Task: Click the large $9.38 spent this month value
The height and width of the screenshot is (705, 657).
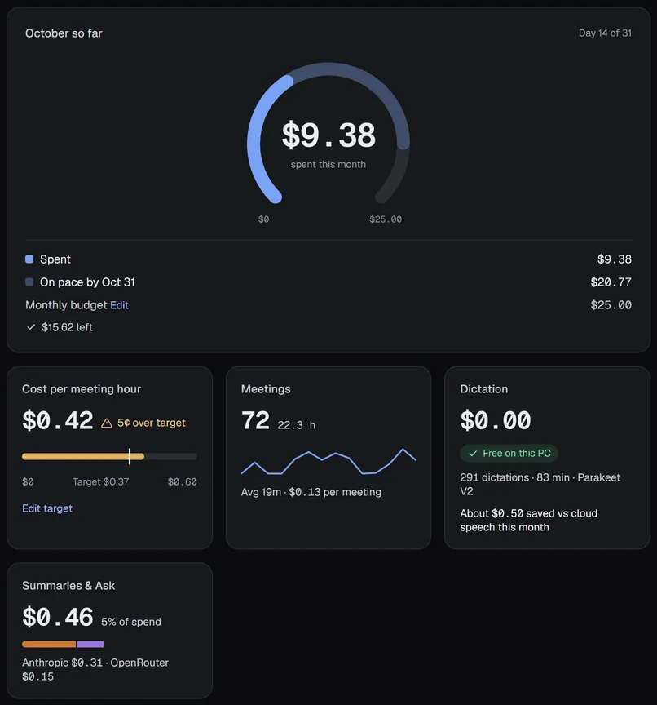Action: tap(328, 135)
